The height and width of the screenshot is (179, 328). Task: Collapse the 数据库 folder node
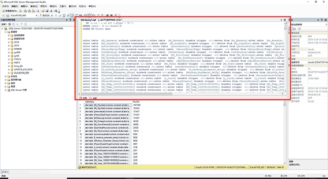6,32
